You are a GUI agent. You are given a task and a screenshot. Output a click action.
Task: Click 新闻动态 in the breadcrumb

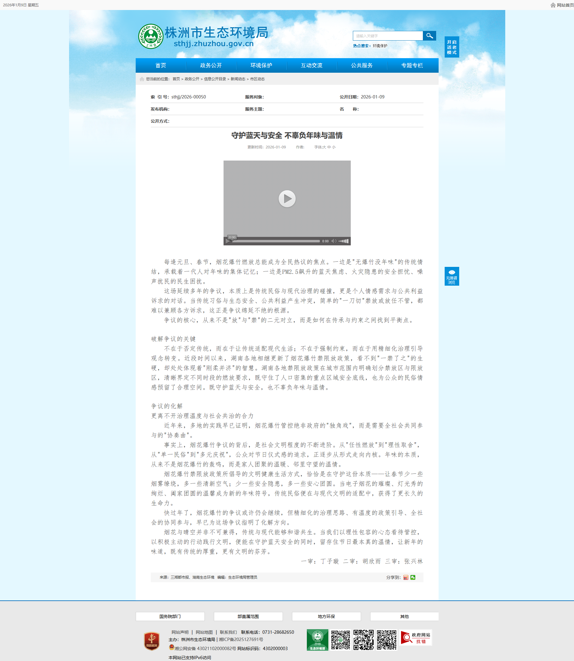[238, 79]
